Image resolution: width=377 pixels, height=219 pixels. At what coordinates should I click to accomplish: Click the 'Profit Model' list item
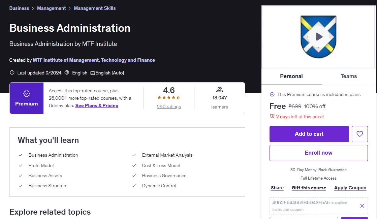(x=41, y=165)
